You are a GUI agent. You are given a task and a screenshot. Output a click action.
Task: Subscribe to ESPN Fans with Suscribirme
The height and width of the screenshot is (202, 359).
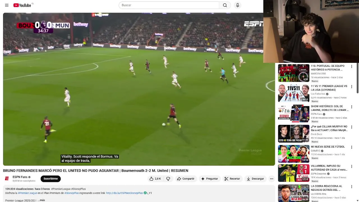point(50,179)
